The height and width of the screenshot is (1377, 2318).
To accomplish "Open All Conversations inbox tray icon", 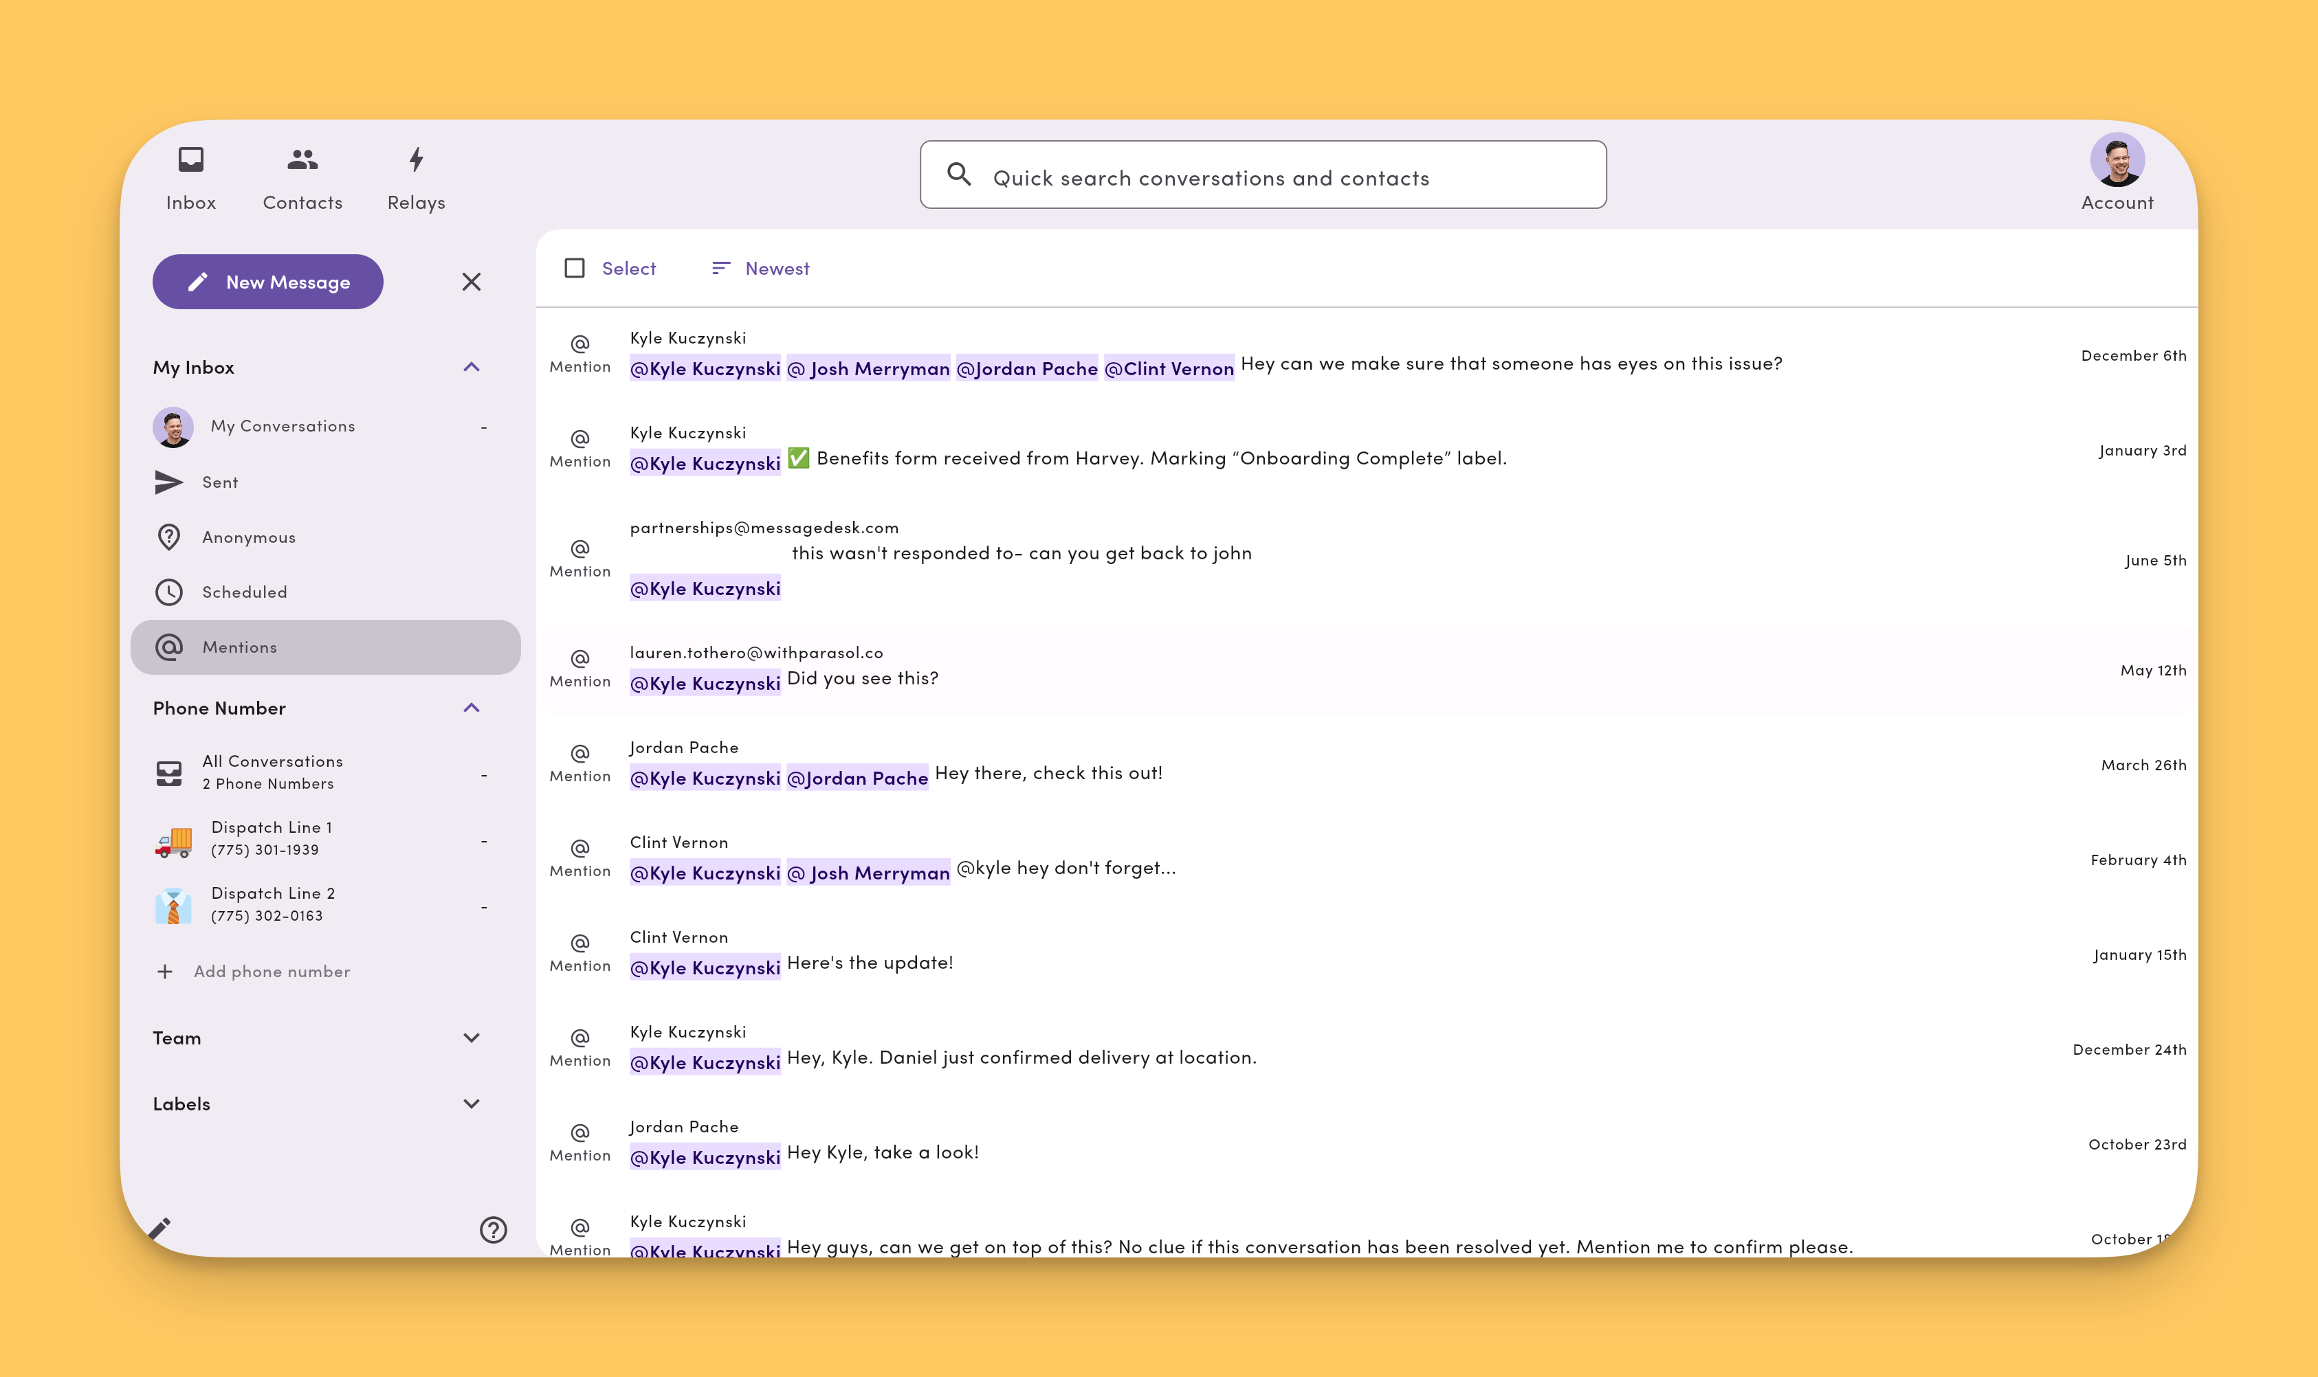I will point(169,773).
